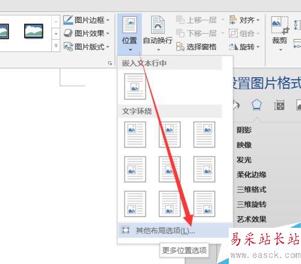301x264 pixels.
Task: Choose top left text wrapping position
Action: click(135, 134)
